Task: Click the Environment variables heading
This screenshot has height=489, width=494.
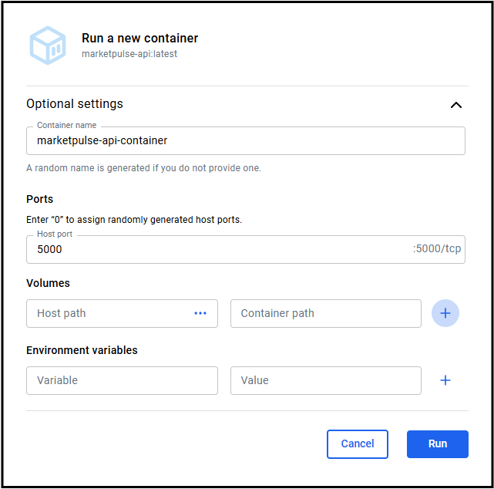Action: 82,350
